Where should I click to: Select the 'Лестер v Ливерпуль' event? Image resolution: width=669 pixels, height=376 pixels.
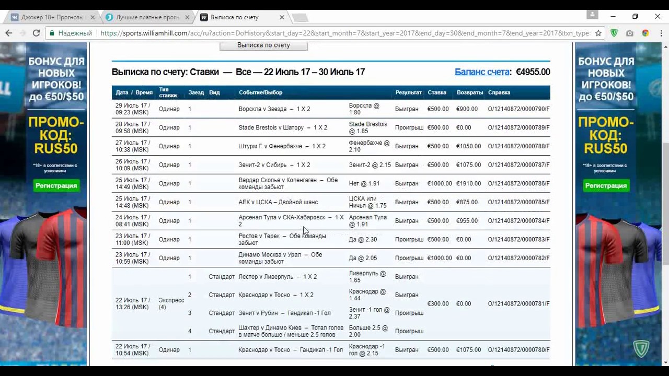click(x=278, y=277)
